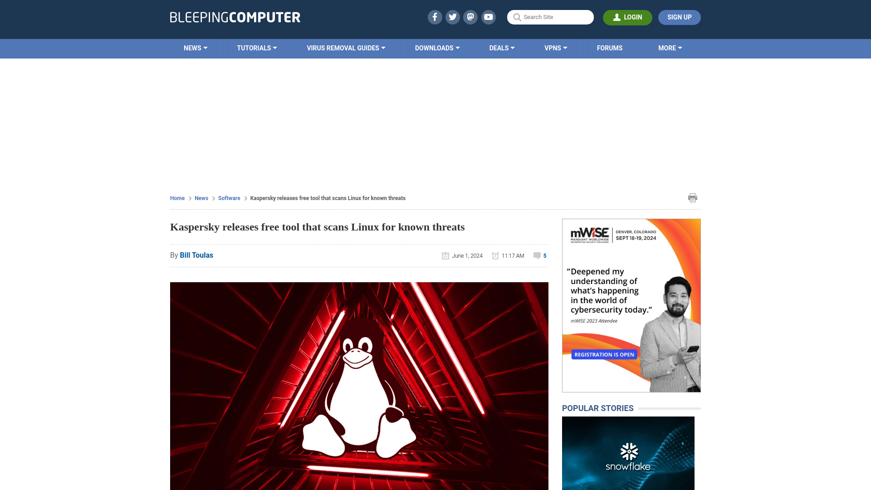This screenshot has height=490, width=871.
Task: Open the Twitter social icon link
Action: [453, 17]
